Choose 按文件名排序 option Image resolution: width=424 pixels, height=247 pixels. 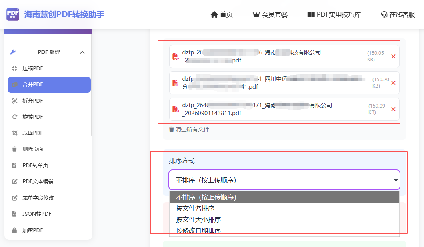284,208
